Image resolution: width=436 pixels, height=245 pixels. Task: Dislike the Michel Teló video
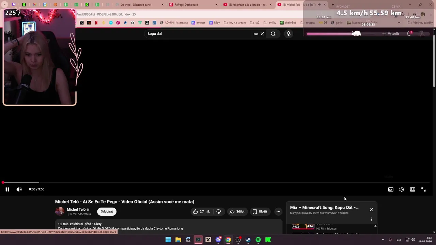pos(219,212)
